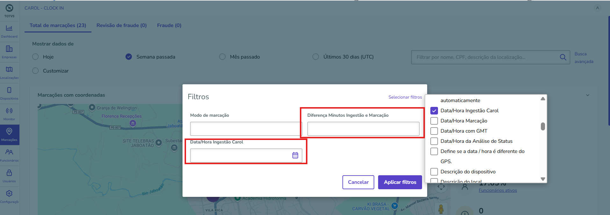Open the Selecionar filtros dropdown

[405, 97]
